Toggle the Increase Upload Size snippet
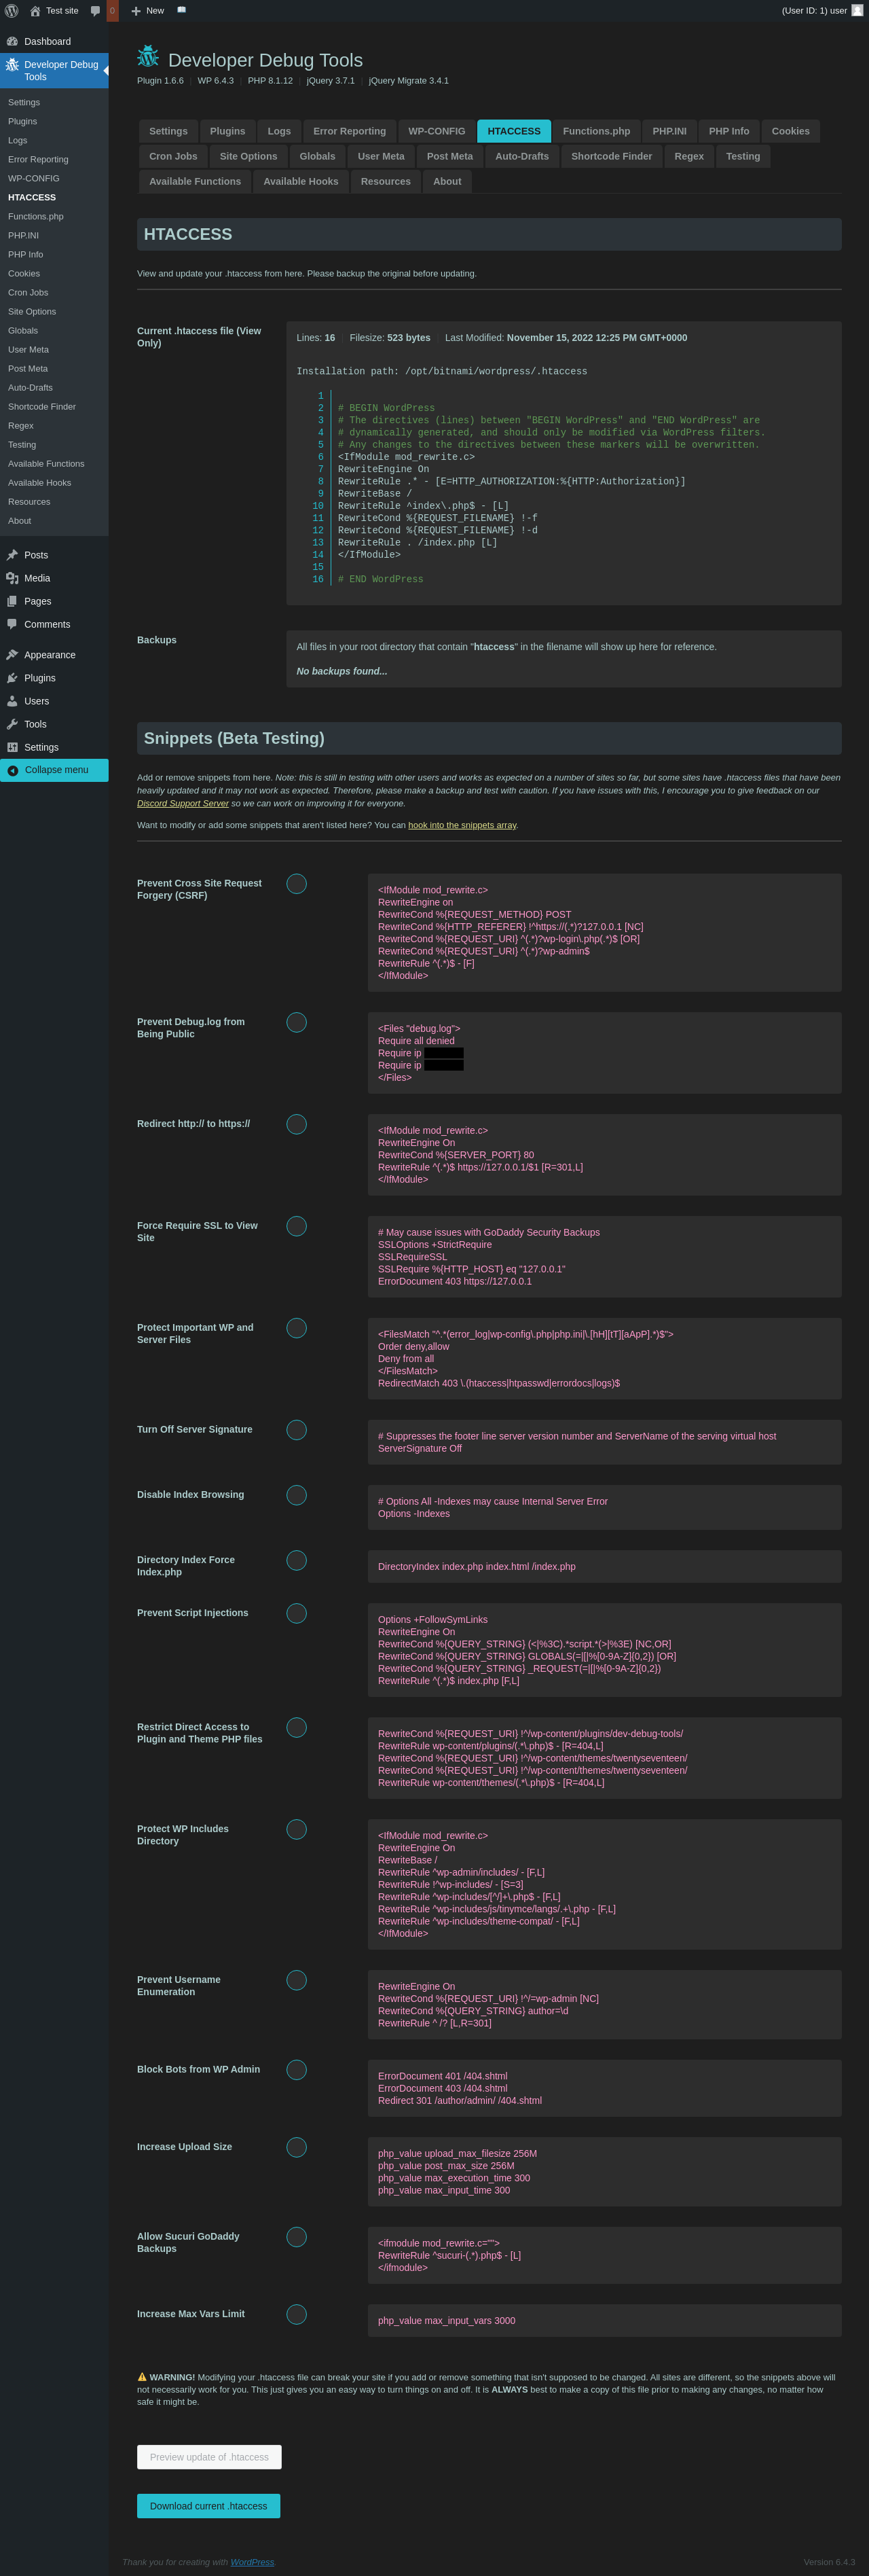This screenshot has height=2576, width=869. coord(297,2147)
